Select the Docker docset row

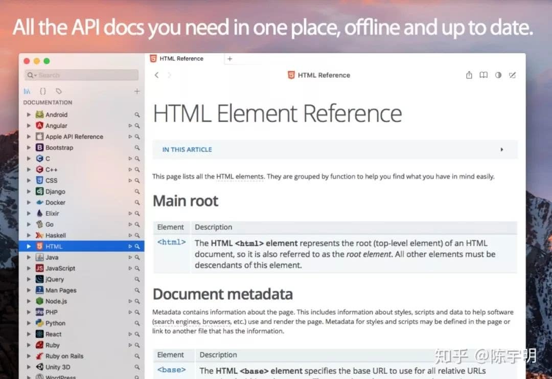pyautogui.click(x=81, y=203)
